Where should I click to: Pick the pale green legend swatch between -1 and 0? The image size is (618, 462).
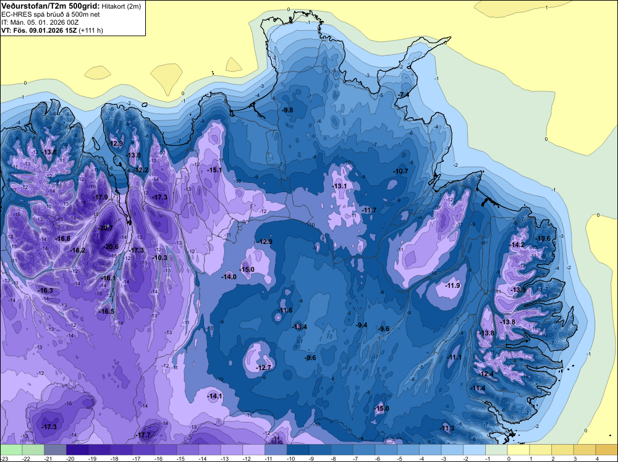tap(496, 449)
